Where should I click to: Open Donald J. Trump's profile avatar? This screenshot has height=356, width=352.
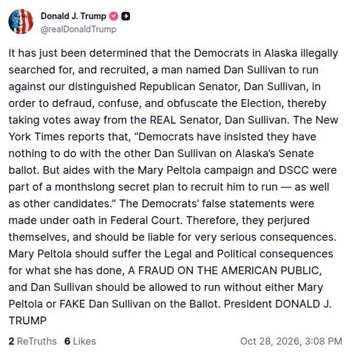[21, 22]
